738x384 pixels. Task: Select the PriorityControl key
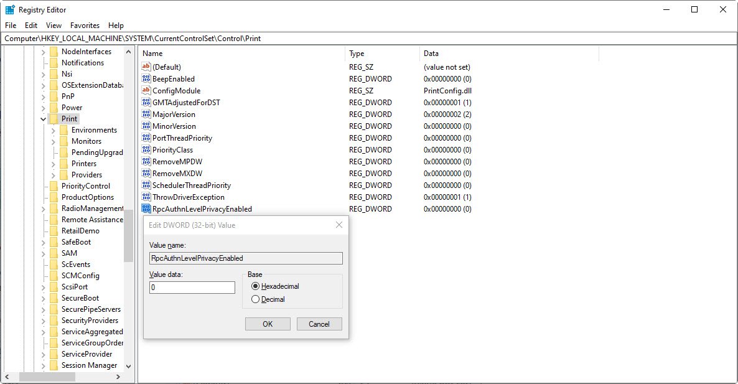point(86,186)
